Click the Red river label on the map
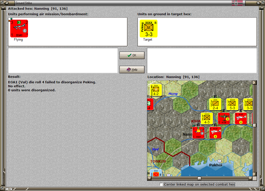The height and width of the screenshot is (191, 265). pos(155,149)
